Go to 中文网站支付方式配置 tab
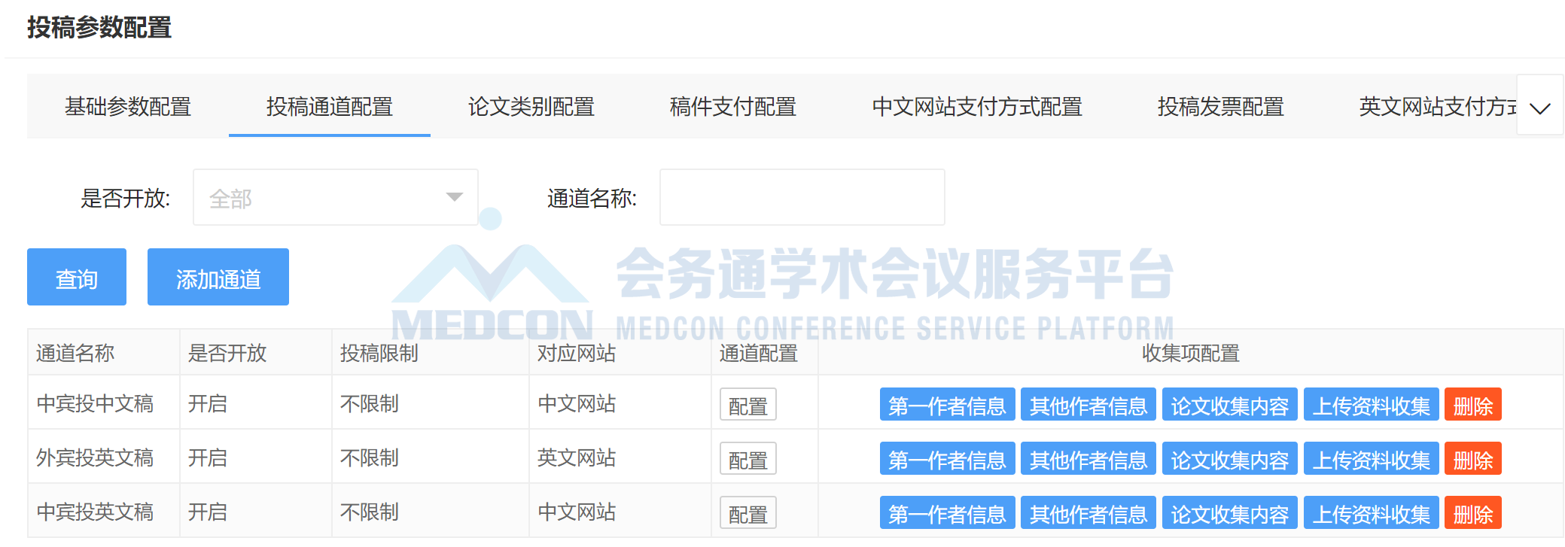1565x547 pixels. 976,107
